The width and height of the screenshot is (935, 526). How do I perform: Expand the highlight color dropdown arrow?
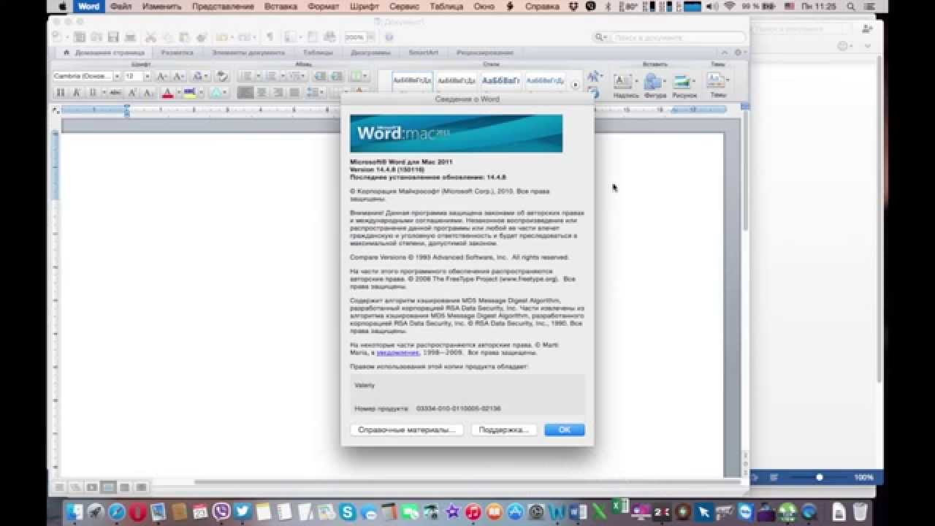pyautogui.click(x=200, y=93)
